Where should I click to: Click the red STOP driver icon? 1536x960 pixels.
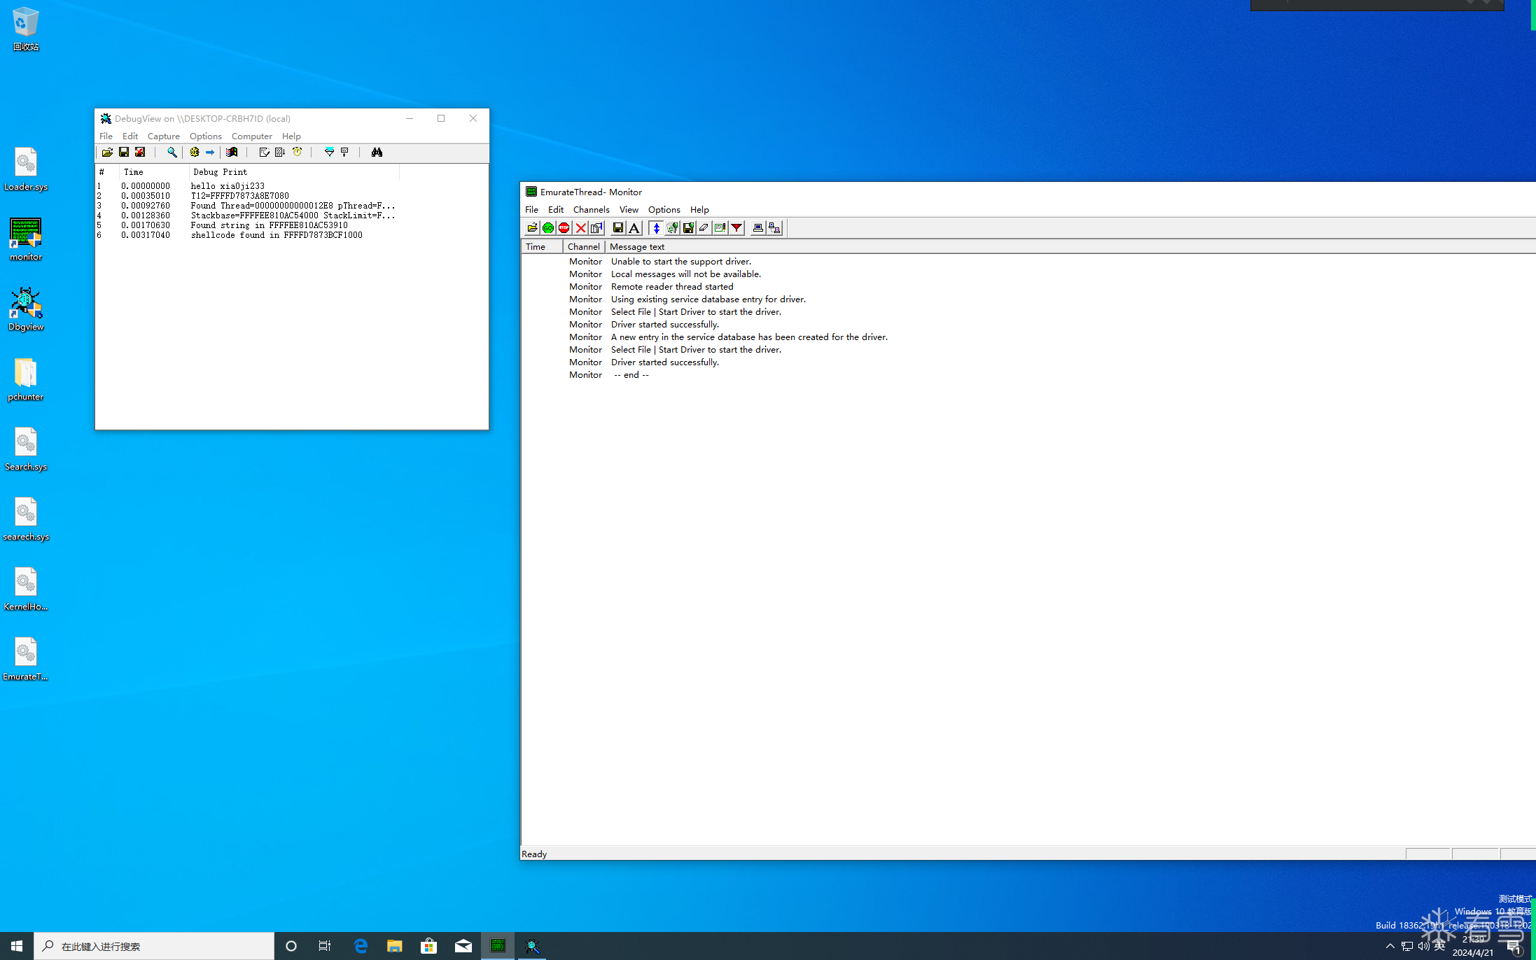tap(564, 228)
